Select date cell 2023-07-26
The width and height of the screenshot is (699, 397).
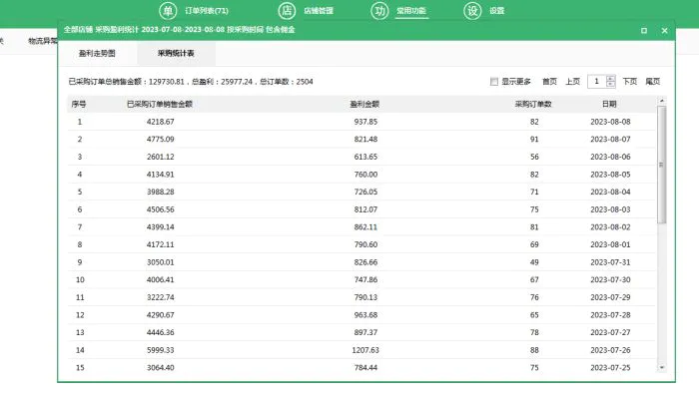610,350
